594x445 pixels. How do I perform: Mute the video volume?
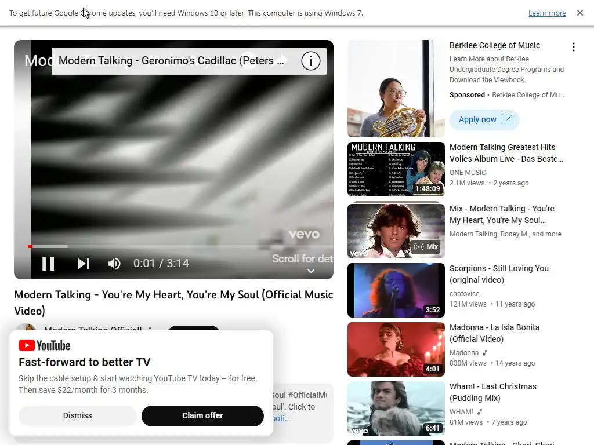[x=114, y=264]
